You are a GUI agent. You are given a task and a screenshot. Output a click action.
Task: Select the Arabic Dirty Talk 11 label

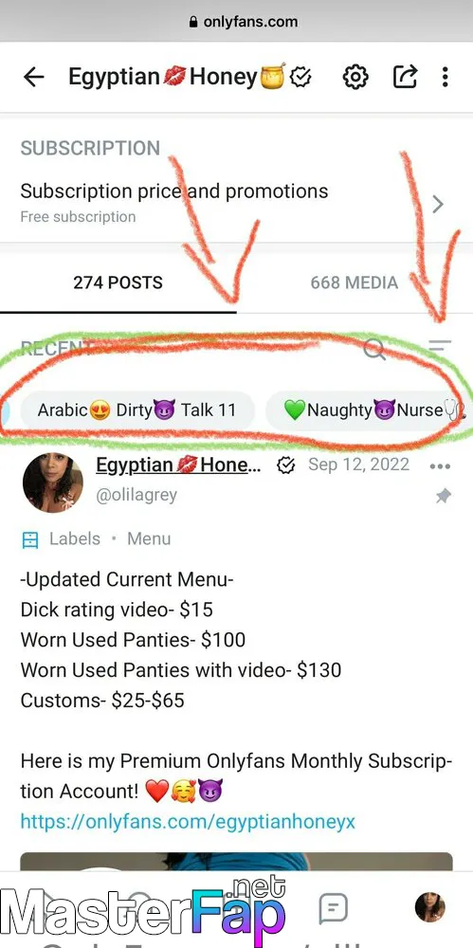[137, 410]
